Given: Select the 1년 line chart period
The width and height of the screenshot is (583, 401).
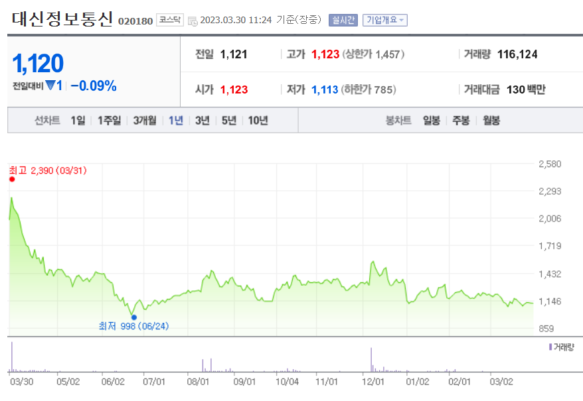Looking at the screenshot, I should click(x=176, y=121).
